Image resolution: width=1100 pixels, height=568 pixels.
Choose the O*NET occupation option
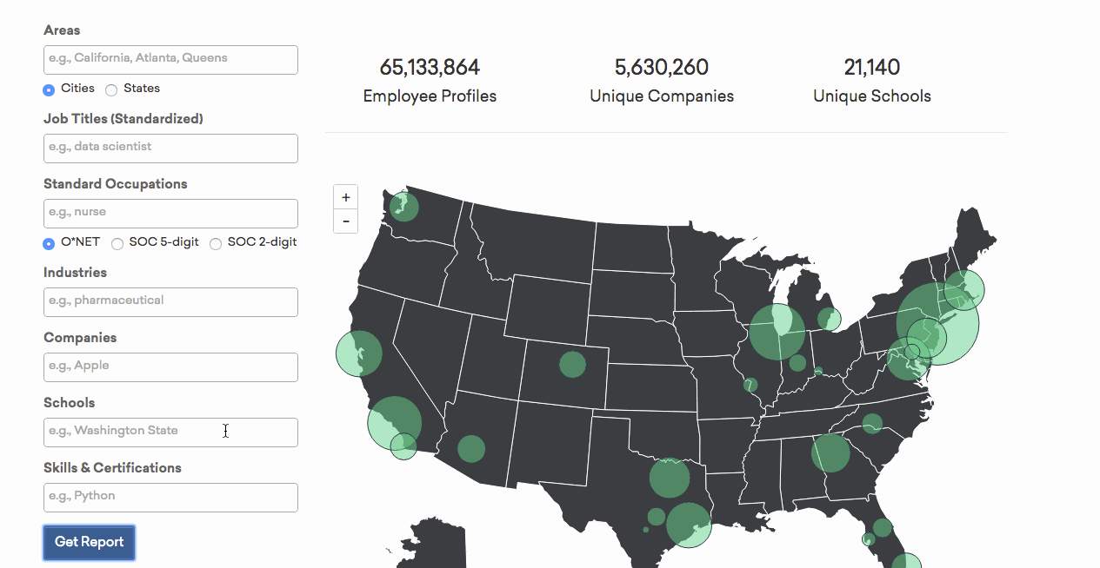pos(50,243)
